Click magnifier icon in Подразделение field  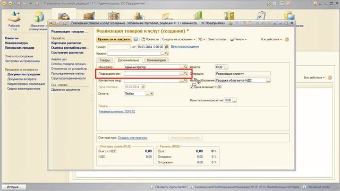click(x=185, y=74)
